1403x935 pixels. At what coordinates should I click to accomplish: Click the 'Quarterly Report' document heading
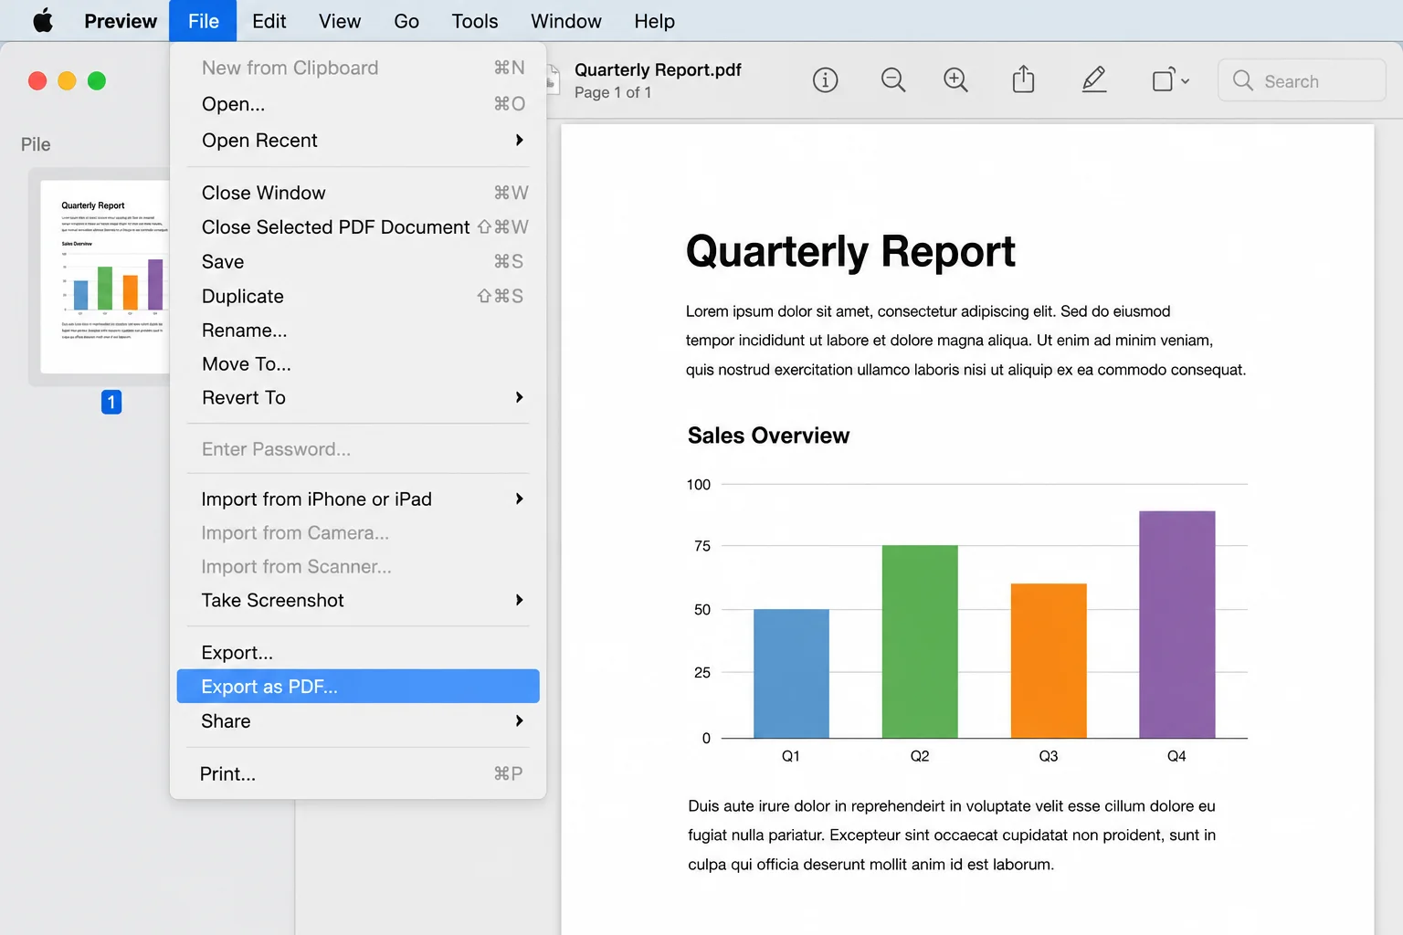coord(850,251)
